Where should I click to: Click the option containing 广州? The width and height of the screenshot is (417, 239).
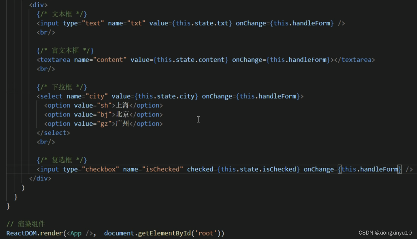pyautogui.click(x=122, y=123)
